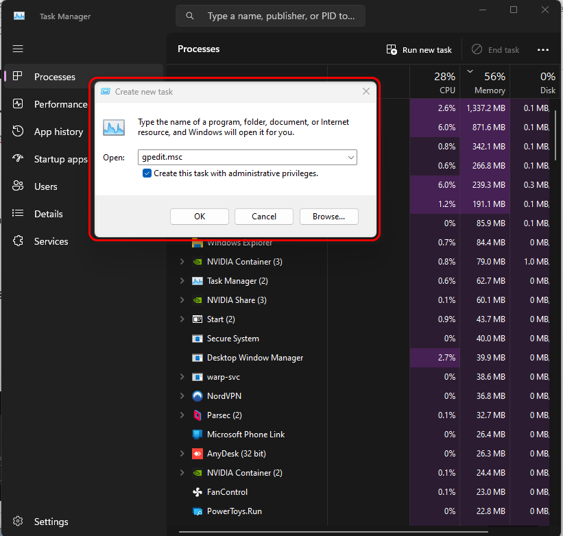Image resolution: width=563 pixels, height=536 pixels.
Task: Click the Cancel button in dialog
Action: (x=264, y=217)
